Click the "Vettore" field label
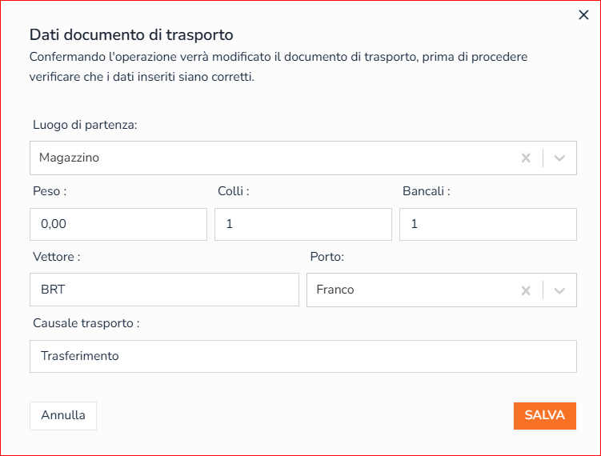601x456 pixels. [x=56, y=257]
